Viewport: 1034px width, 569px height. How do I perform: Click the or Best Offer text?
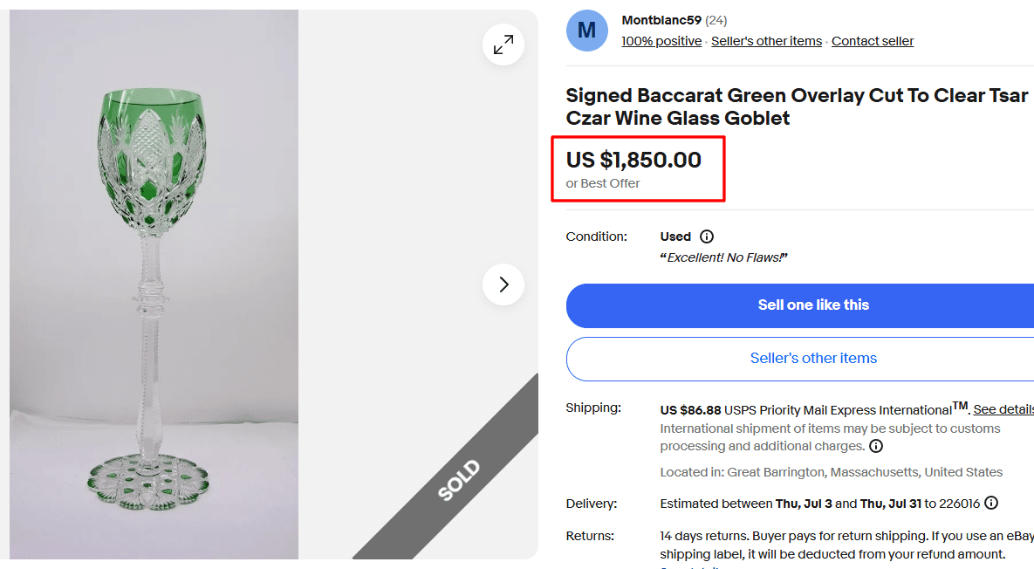(603, 183)
